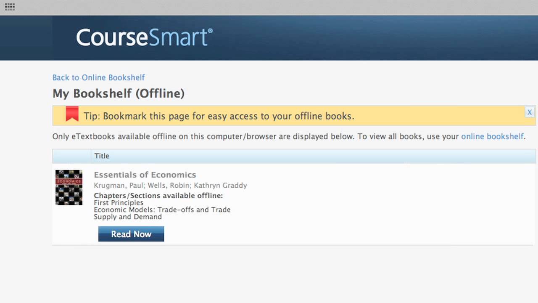Click Chapters/Sections available offline label

pyautogui.click(x=158, y=195)
